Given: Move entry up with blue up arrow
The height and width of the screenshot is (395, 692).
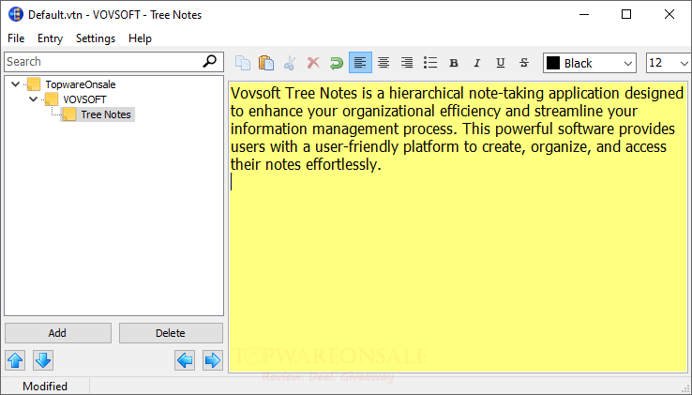Looking at the screenshot, I should coord(15,360).
